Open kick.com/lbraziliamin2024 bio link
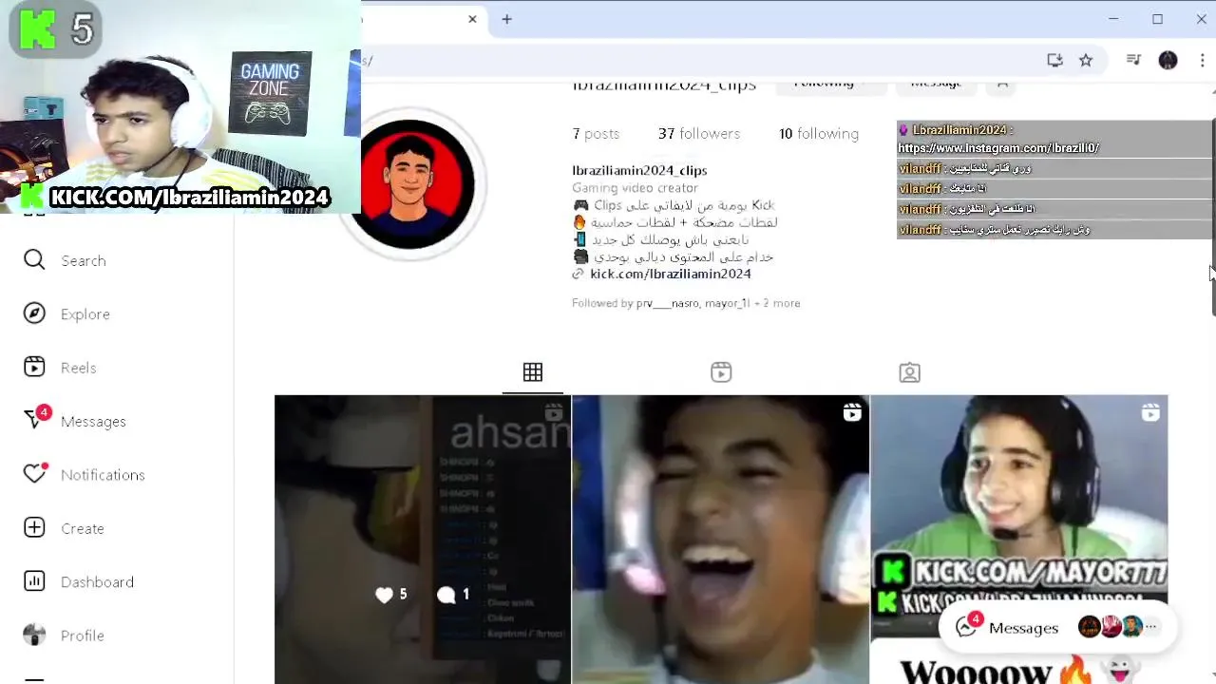Image resolution: width=1216 pixels, height=684 pixels. [671, 274]
